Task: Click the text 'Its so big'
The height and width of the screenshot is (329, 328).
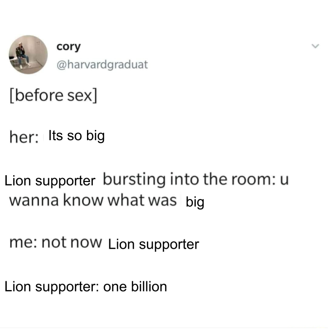Action: pyautogui.click(x=77, y=136)
